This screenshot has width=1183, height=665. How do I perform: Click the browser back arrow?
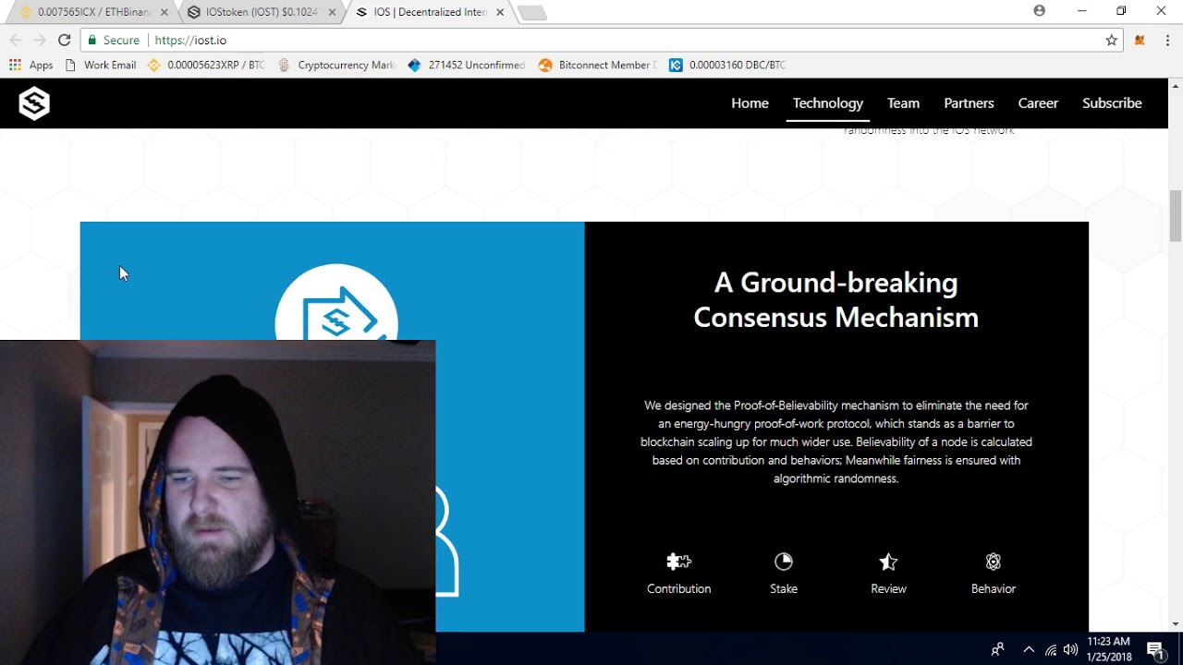click(x=16, y=40)
